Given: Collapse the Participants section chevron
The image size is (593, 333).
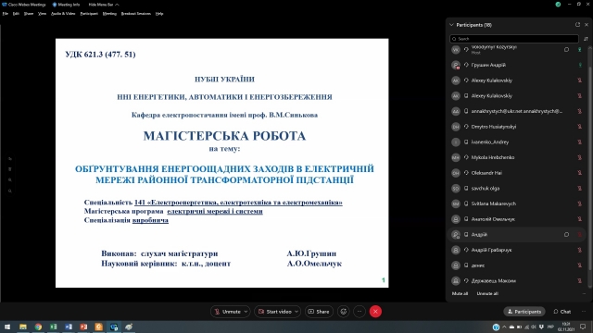Looking at the screenshot, I should click(451, 25).
